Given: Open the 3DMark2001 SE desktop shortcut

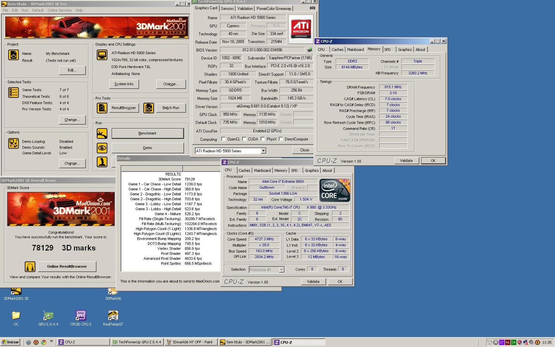Looking at the screenshot, I should coord(16,293).
